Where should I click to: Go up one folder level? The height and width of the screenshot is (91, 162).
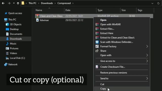coord(18,3)
